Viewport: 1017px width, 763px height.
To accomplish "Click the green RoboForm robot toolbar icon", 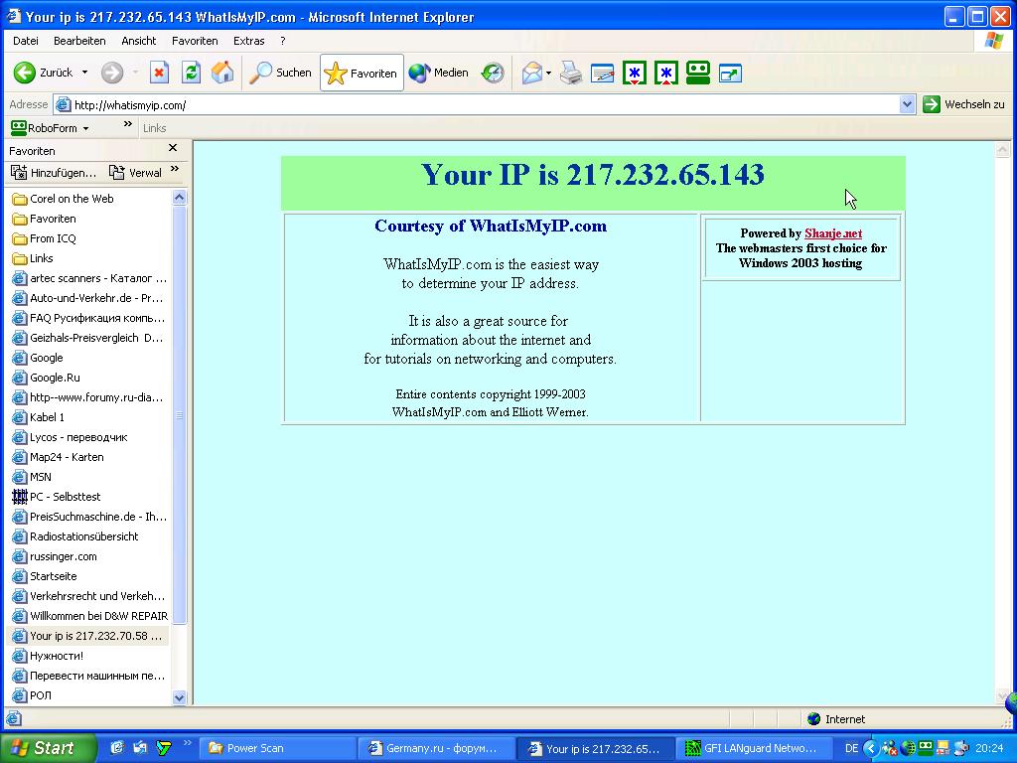I will [x=698, y=73].
